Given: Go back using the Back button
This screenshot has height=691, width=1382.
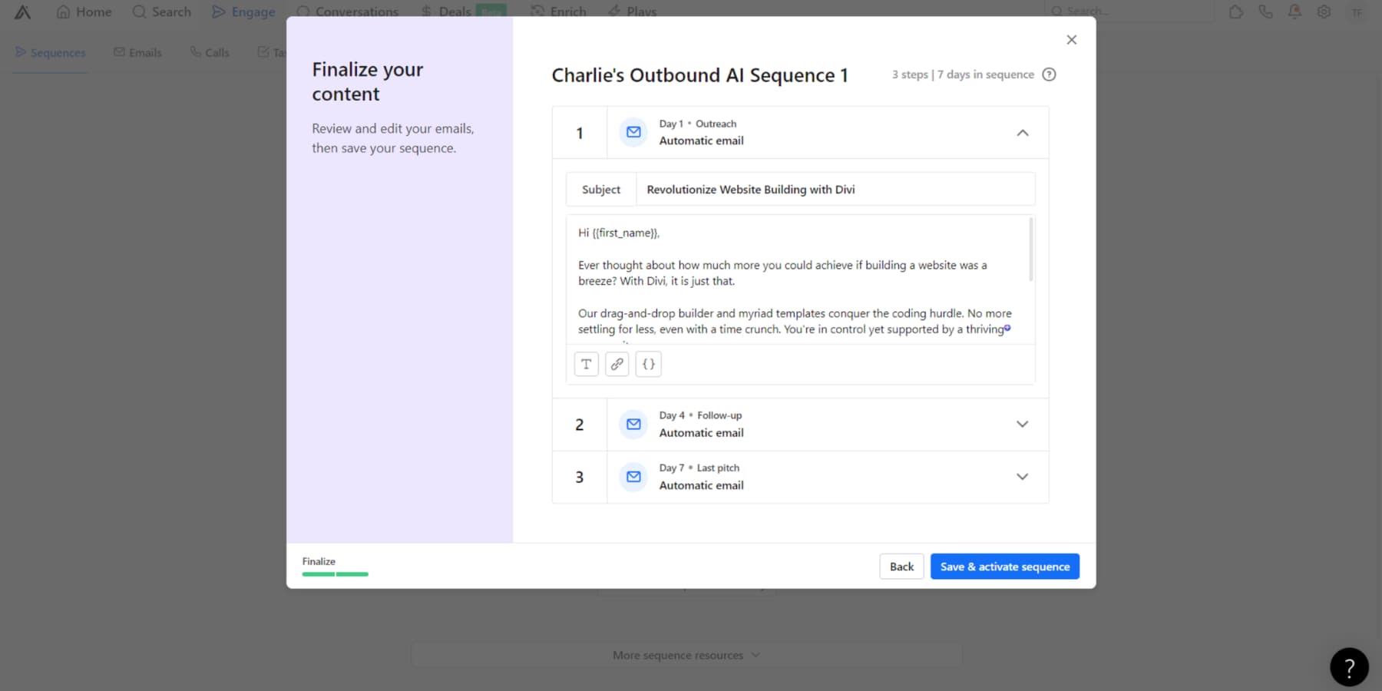Looking at the screenshot, I should [x=901, y=566].
